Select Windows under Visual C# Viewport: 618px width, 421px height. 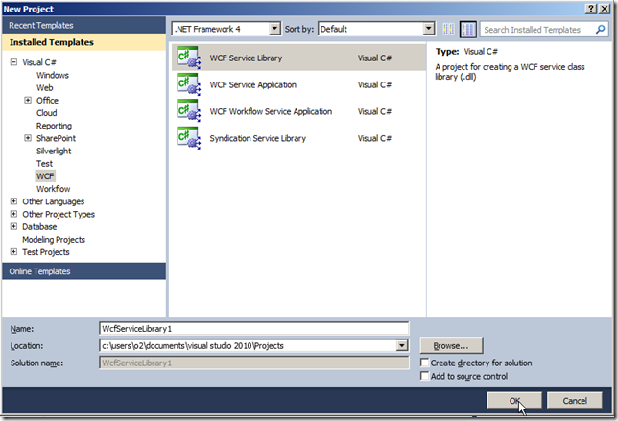click(x=53, y=75)
